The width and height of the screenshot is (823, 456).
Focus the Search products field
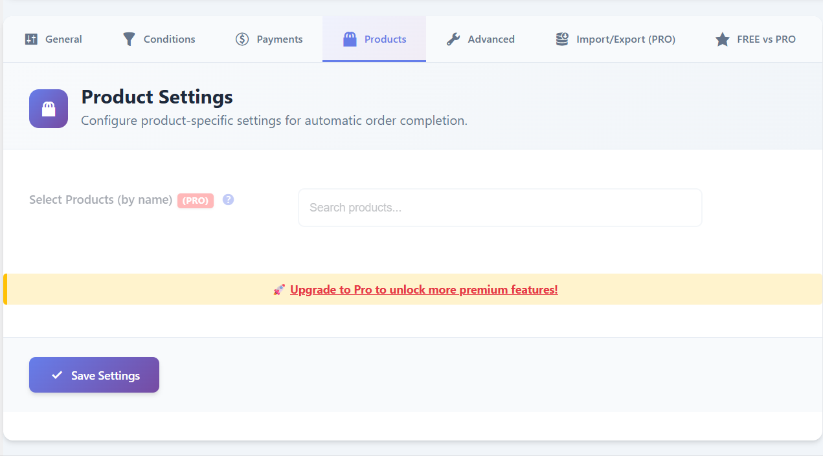tap(500, 208)
